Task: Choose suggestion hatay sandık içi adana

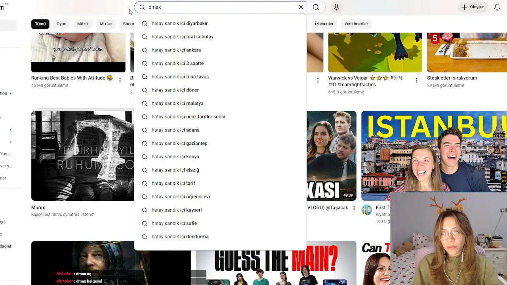Action: pos(220,130)
